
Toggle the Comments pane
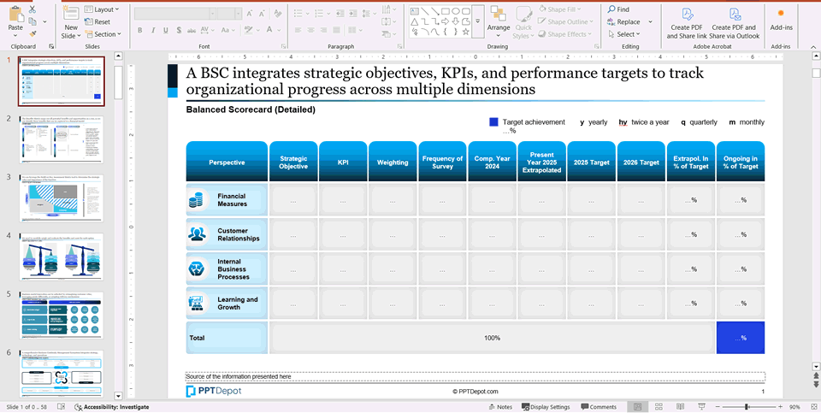coord(598,407)
